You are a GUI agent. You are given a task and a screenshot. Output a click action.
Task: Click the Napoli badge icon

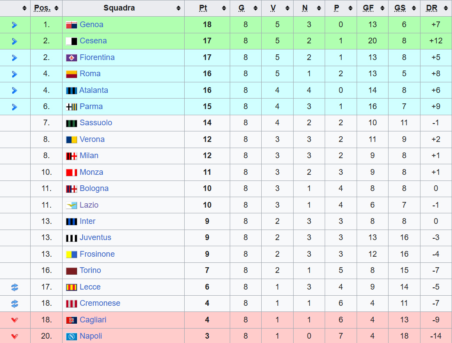(71, 336)
